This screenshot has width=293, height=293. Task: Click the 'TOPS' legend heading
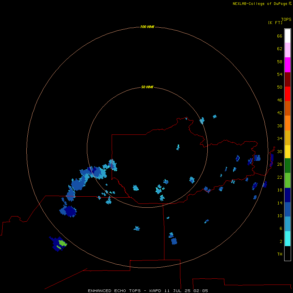pyautogui.click(x=286, y=20)
